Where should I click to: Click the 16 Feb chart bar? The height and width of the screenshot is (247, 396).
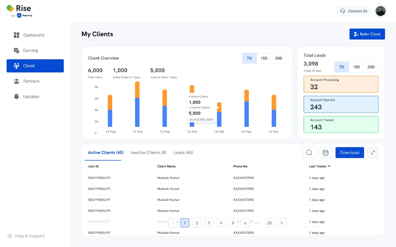click(x=274, y=111)
